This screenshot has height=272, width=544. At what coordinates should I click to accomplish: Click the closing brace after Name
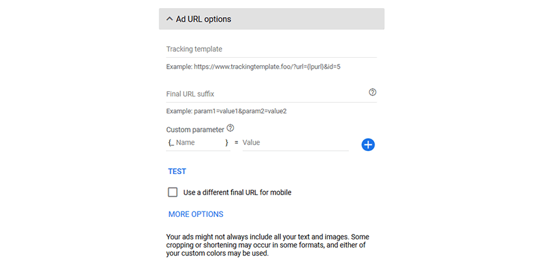227,143
